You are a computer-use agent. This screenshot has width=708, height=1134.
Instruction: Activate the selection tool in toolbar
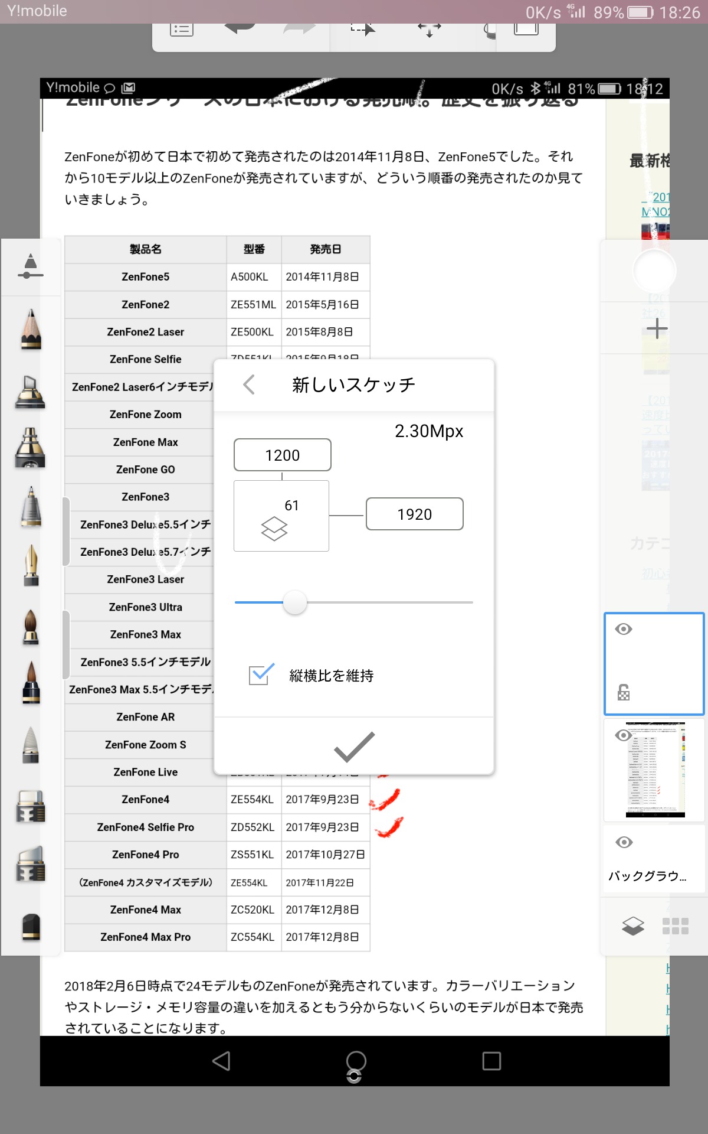click(362, 28)
